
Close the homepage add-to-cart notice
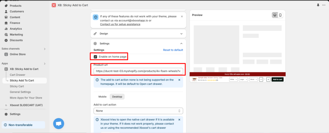click(x=179, y=80)
